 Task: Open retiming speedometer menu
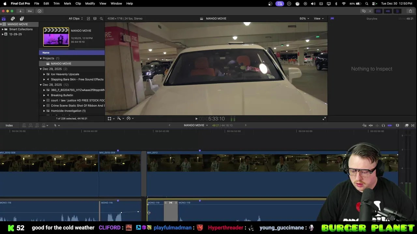pyautogui.click(x=130, y=119)
